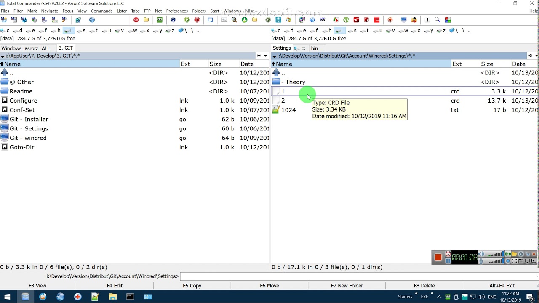The image size is (539, 303).
Task: Click F5 Copy button
Action: [192, 286]
